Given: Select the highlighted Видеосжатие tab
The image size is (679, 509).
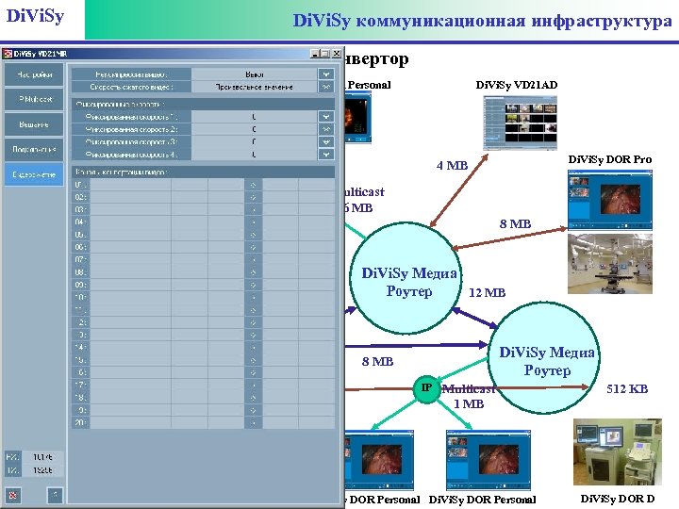Looking at the screenshot, I should (x=34, y=174).
